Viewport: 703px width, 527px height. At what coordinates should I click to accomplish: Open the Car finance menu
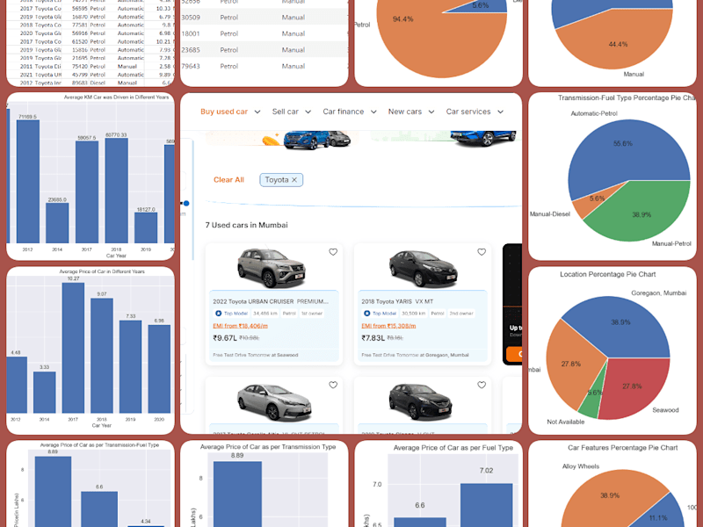(344, 112)
